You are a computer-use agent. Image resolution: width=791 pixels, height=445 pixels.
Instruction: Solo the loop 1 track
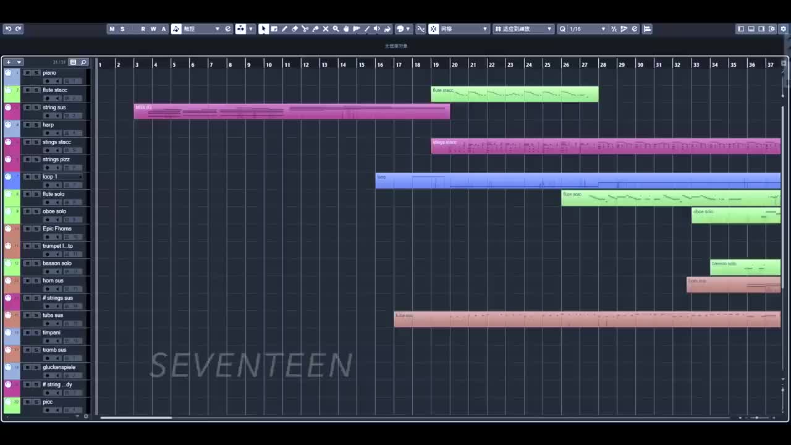36,176
